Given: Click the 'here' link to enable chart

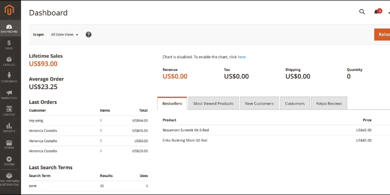Looking at the screenshot, I should tap(242, 57).
